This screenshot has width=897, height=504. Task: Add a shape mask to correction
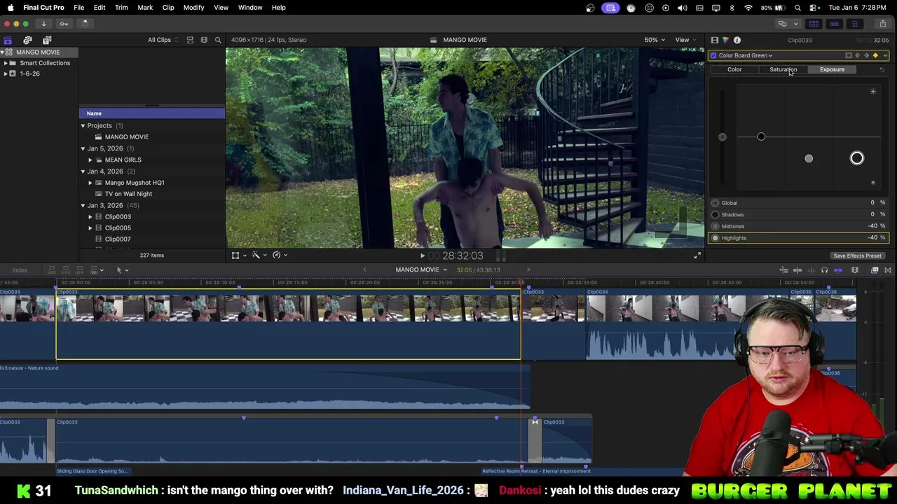(849, 55)
